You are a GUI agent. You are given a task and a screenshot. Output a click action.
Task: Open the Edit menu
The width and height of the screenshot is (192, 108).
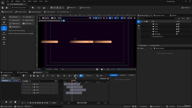click(12, 1)
